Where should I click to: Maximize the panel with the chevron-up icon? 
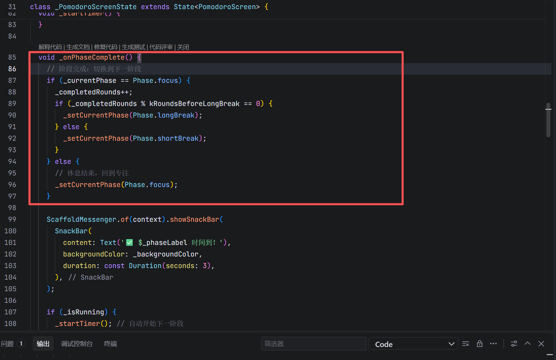[x=528, y=344]
